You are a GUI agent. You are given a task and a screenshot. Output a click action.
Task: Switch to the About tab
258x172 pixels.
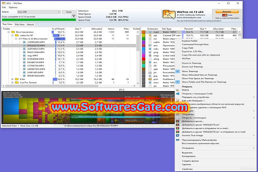[30, 24]
